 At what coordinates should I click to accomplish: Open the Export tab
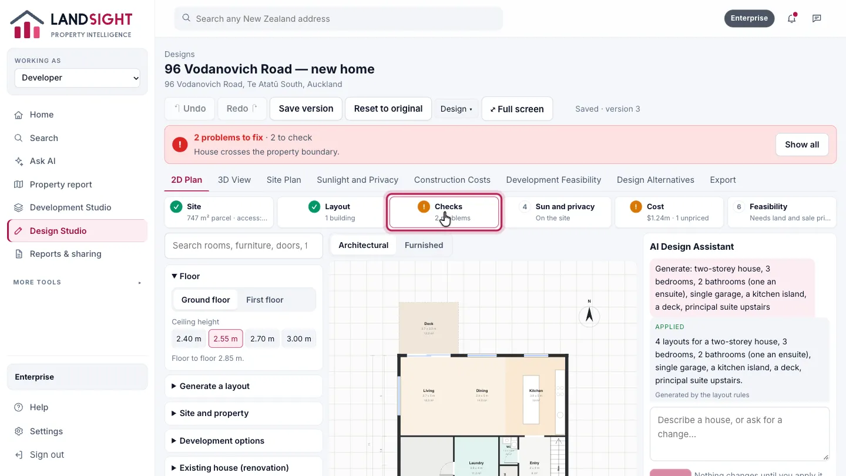pos(723,180)
